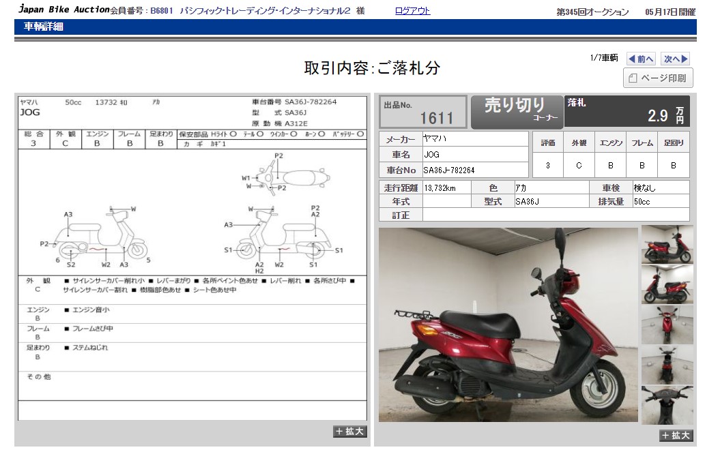705x452 pixels.
Task: Click the 車検 value 検なし
Action: (661, 187)
